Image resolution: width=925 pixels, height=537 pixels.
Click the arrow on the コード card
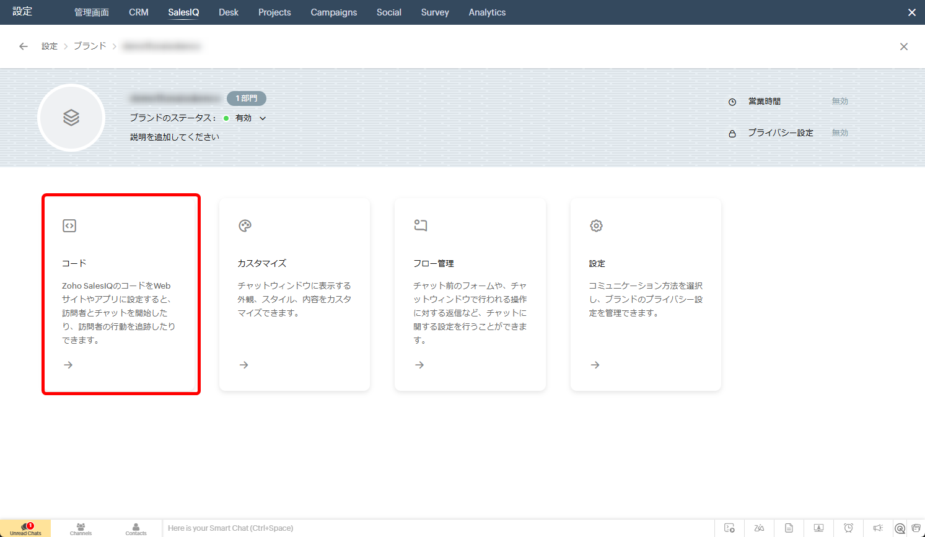coord(68,365)
